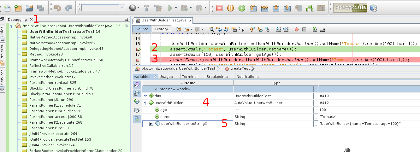Click the memory usage bar
Screen dimensions: 420x152
point(347,8)
